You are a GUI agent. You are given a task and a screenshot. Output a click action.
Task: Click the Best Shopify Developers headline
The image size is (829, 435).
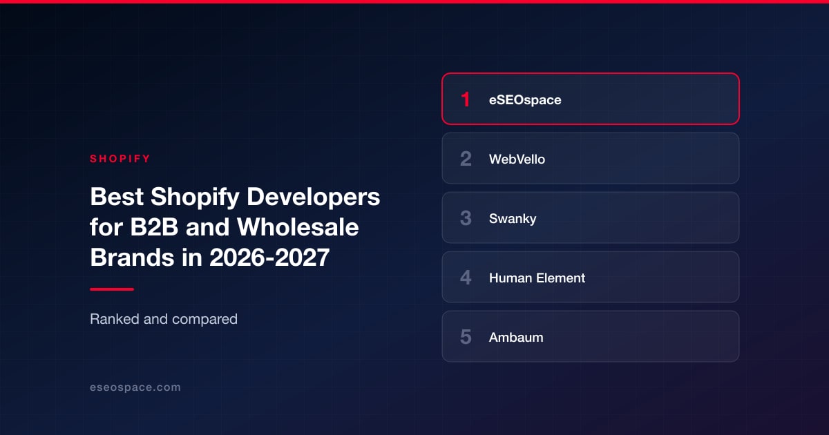click(x=235, y=227)
